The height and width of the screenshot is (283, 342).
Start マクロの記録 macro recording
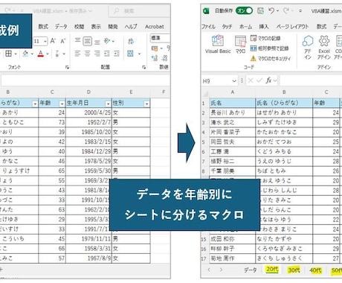tap(265, 38)
